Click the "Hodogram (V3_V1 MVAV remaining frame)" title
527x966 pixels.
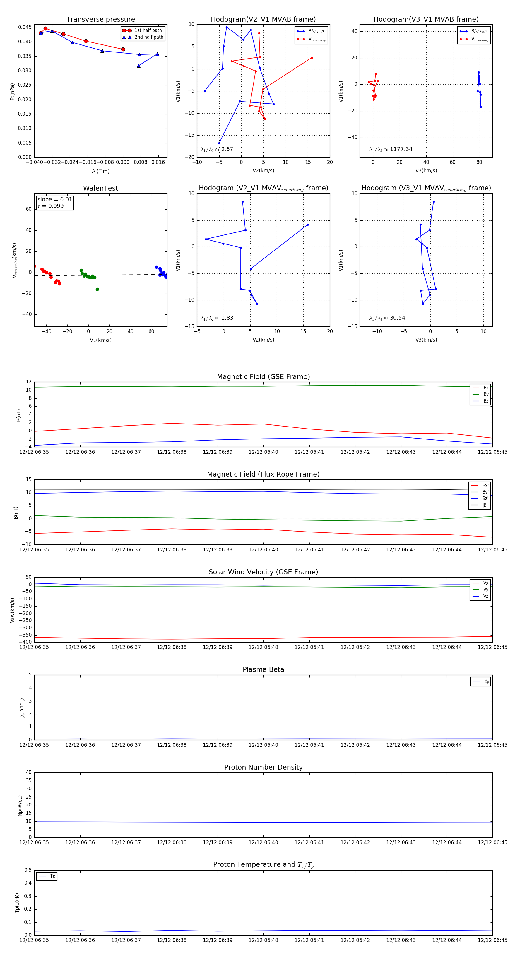[x=426, y=188]
